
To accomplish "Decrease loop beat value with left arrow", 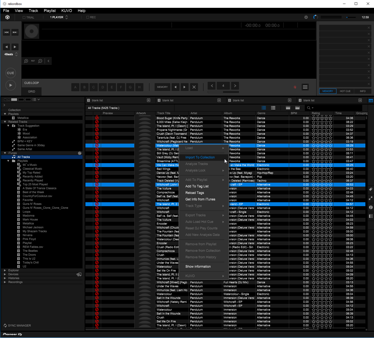I will (212, 86).
